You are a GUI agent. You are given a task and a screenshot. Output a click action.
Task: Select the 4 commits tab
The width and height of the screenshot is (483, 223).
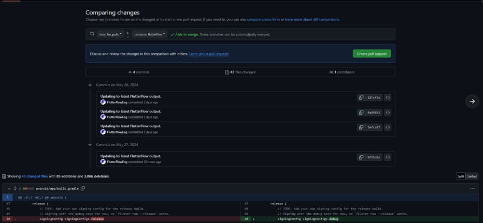pyautogui.click(x=139, y=72)
